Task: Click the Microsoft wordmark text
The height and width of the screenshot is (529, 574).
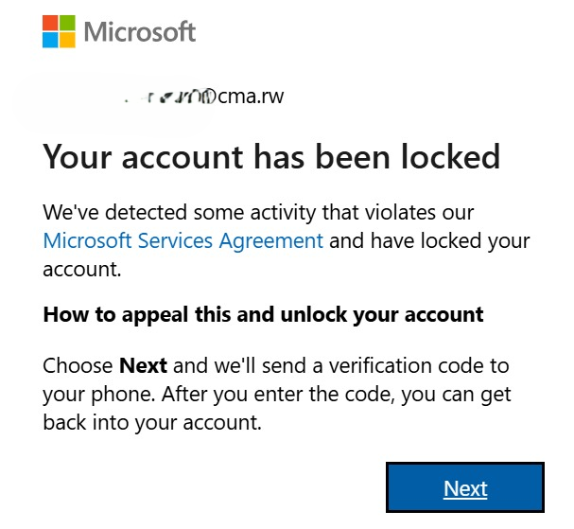Action: tap(140, 31)
